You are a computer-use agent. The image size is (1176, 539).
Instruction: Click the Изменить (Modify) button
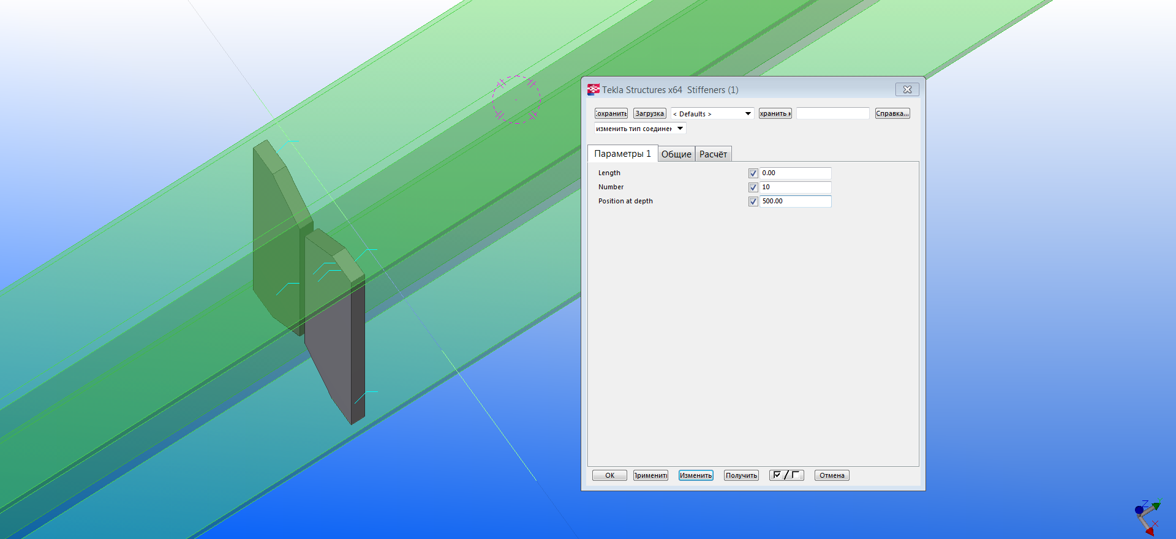(696, 475)
